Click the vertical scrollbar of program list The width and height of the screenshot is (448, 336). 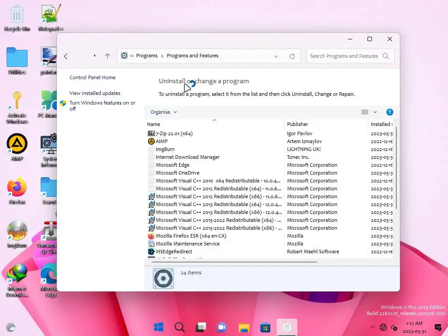[x=396, y=168]
